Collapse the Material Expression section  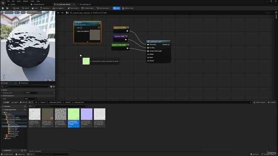[x=2, y=96]
